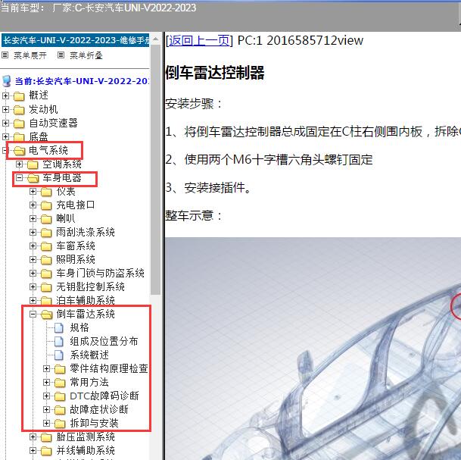Viewport: 461px width, 460px height.
Task: Open the 系统概述 page
Action: pos(89,355)
